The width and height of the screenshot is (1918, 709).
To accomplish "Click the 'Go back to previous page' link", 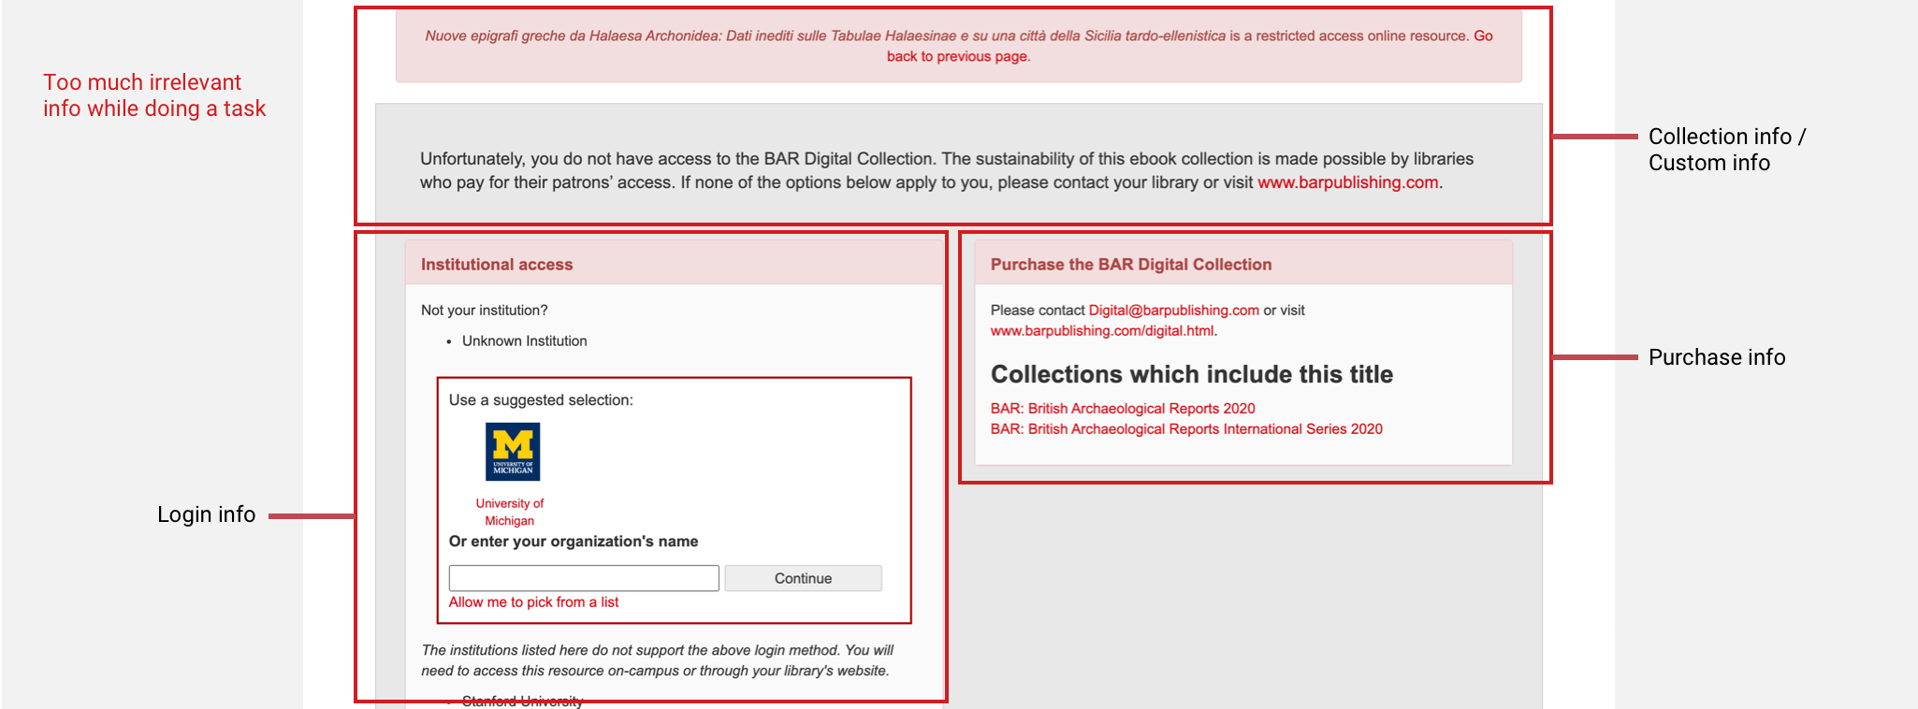I will pos(958,56).
